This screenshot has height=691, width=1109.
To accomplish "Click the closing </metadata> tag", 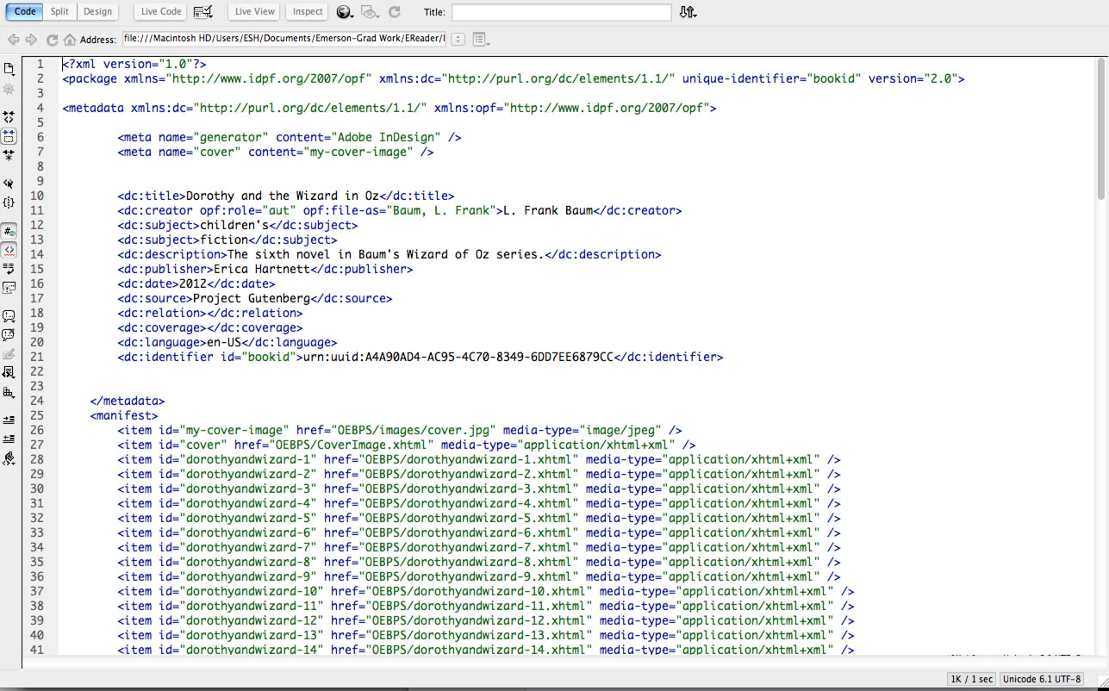I will pyautogui.click(x=128, y=401).
